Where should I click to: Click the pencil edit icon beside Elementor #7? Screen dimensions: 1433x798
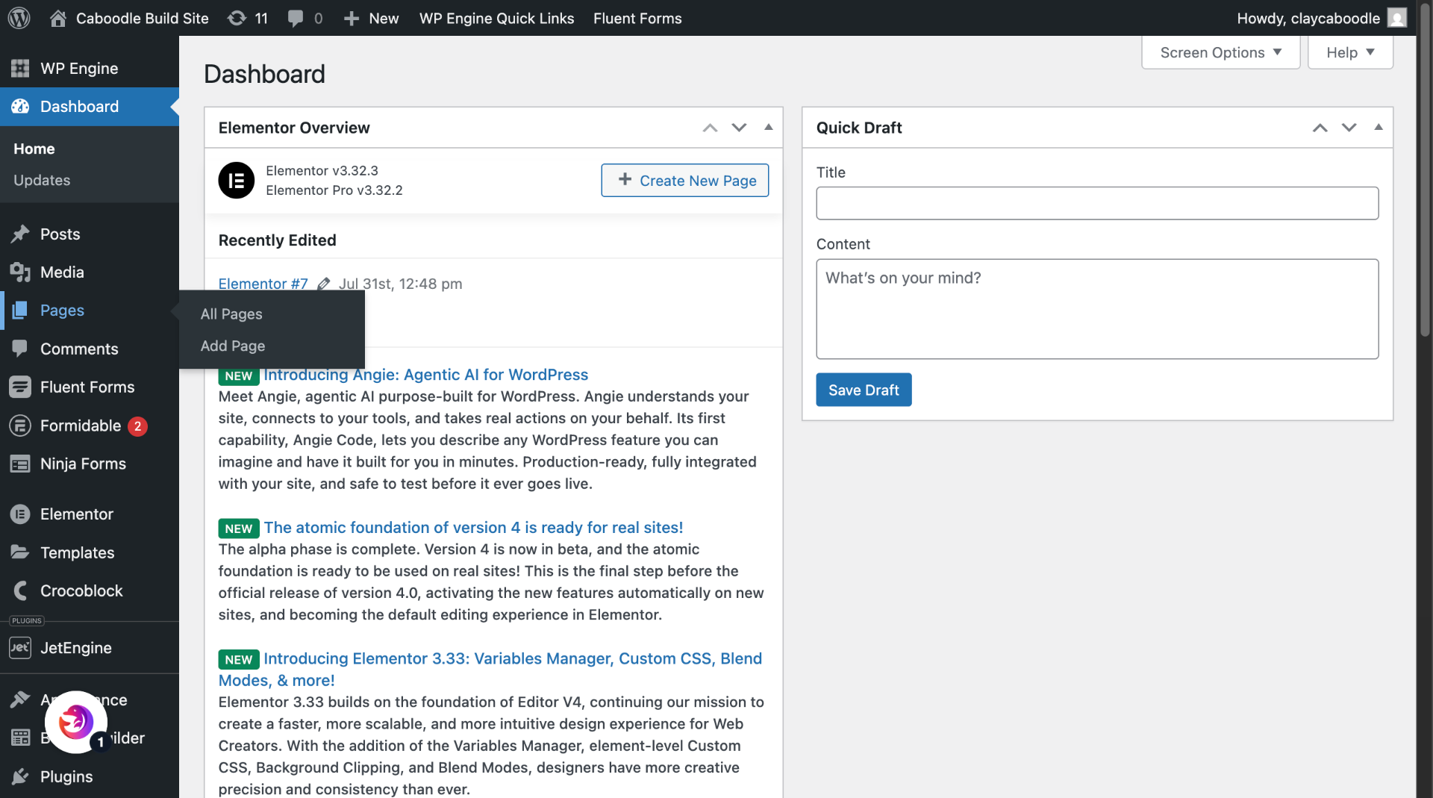tap(323, 284)
